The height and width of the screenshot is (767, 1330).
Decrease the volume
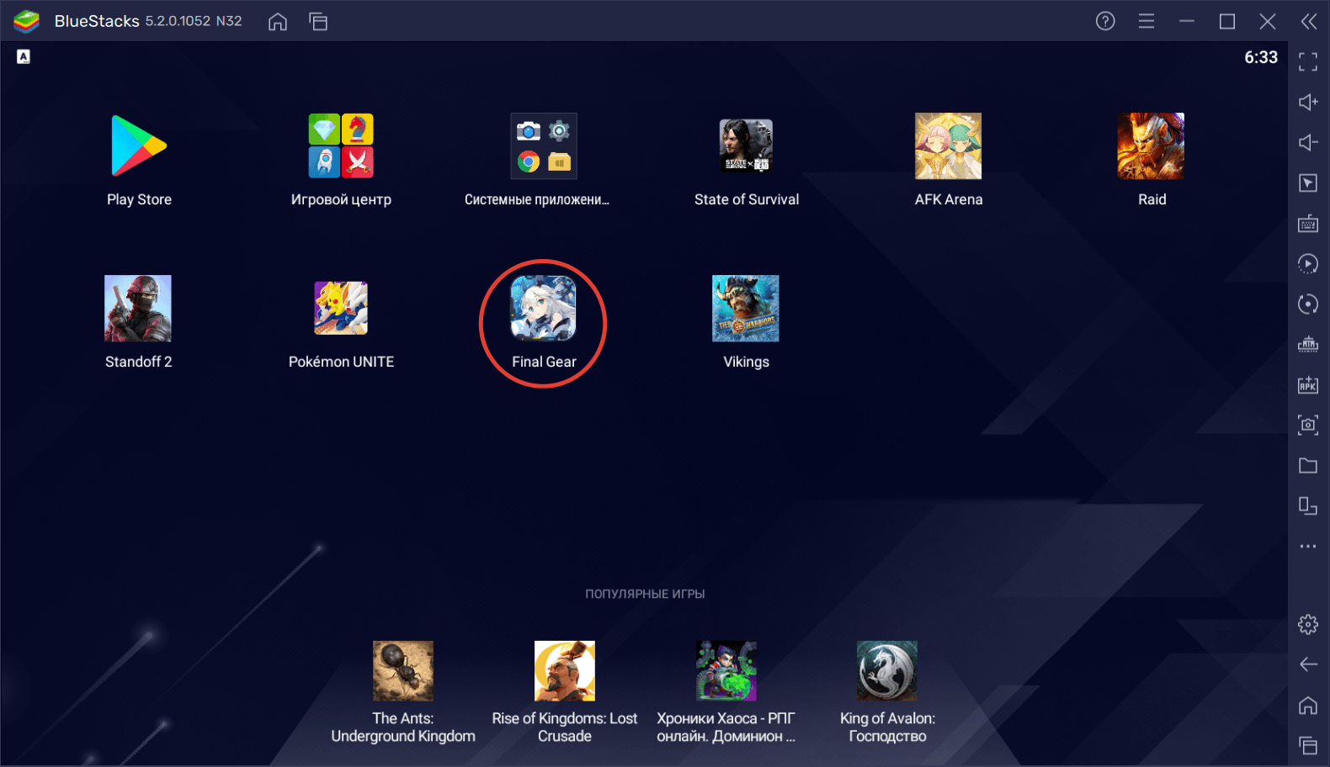tap(1308, 142)
